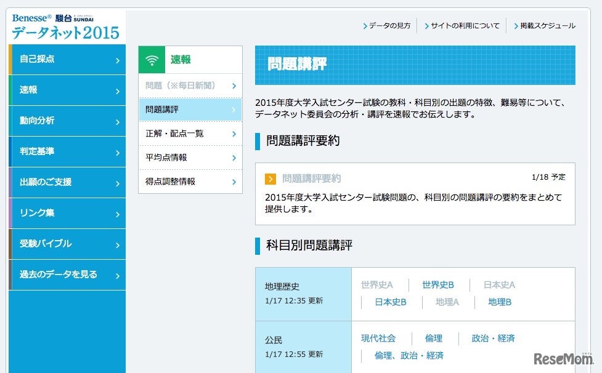Open the 現代社会 review link
602x373 pixels.
378,338
